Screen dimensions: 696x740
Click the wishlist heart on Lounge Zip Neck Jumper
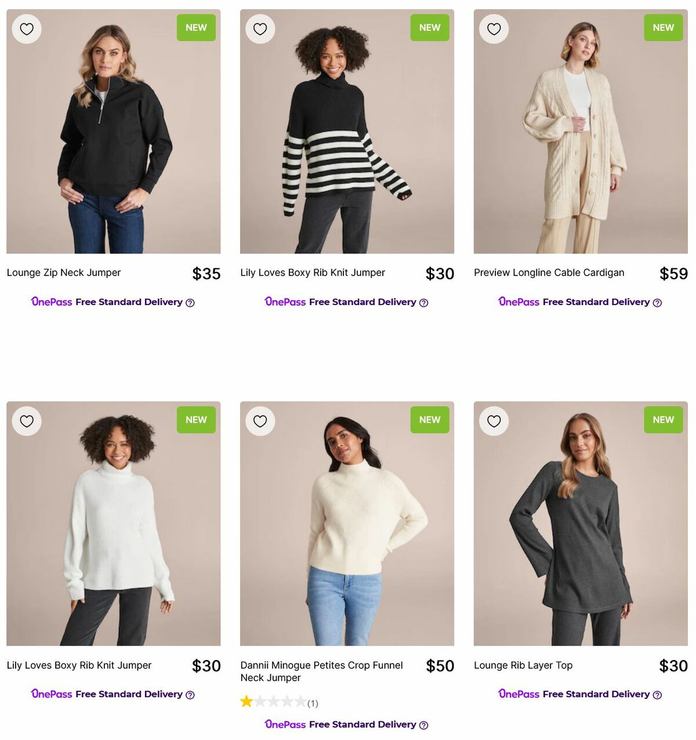(x=27, y=28)
